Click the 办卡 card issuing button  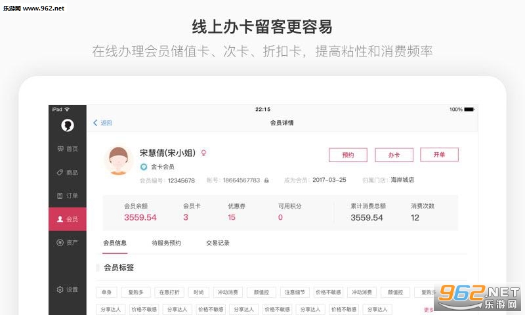click(x=394, y=155)
